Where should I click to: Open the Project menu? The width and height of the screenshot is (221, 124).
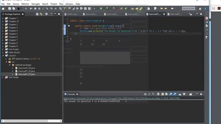click(54, 4)
